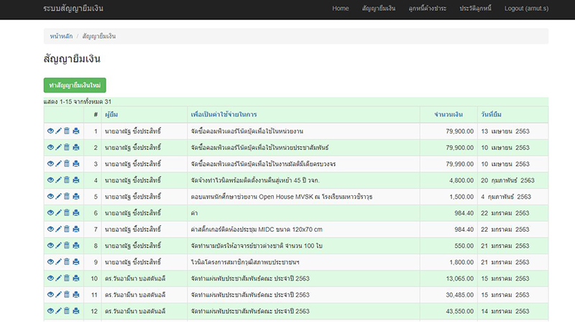Select text containing Open House MVSK
Image resolution: width=575 pixels, height=323 pixels.
tap(281, 197)
